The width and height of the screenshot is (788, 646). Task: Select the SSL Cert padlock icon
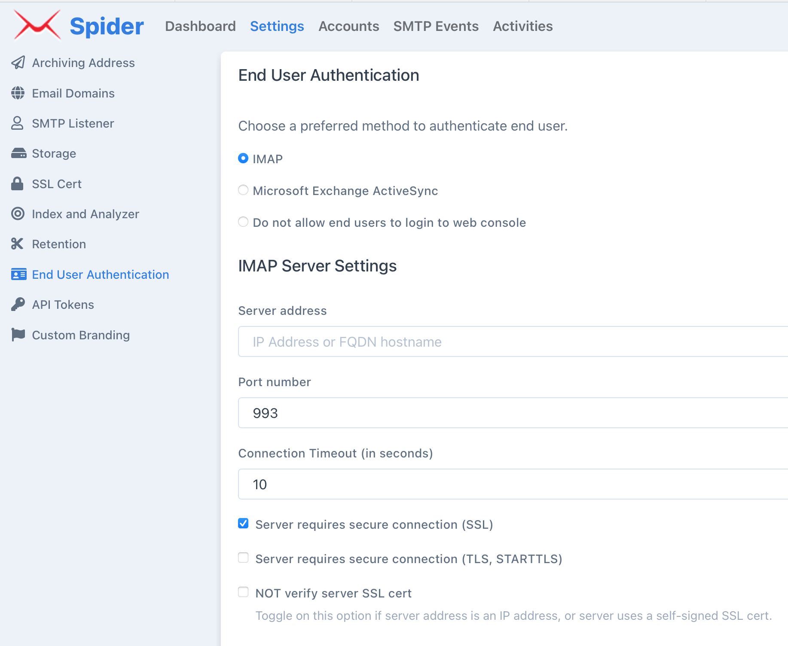click(x=18, y=183)
